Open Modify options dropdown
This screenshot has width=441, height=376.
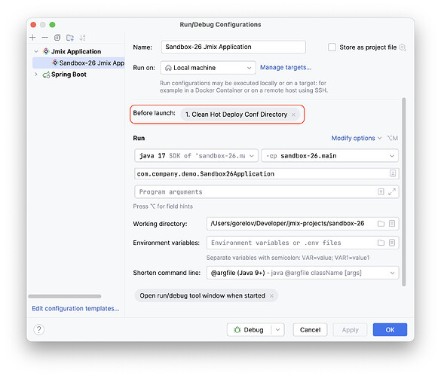coord(357,138)
